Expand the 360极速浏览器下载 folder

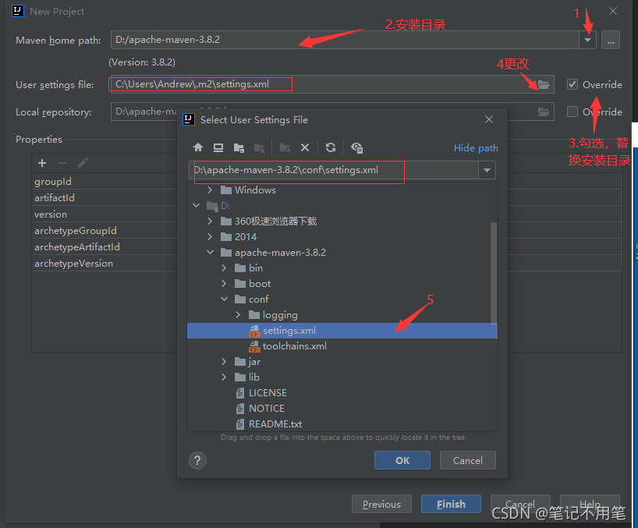(x=210, y=221)
